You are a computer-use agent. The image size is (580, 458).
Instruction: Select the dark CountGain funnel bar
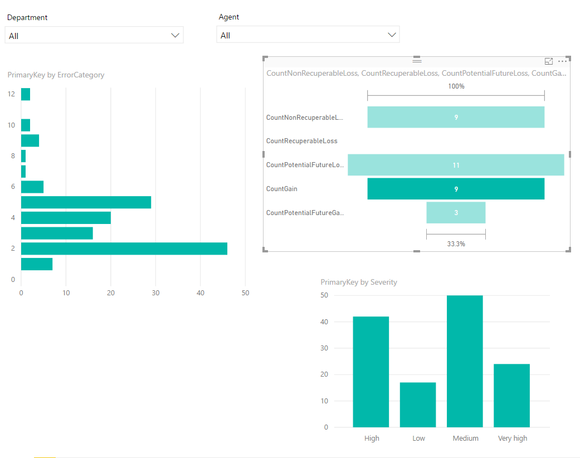pyautogui.click(x=456, y=189)
